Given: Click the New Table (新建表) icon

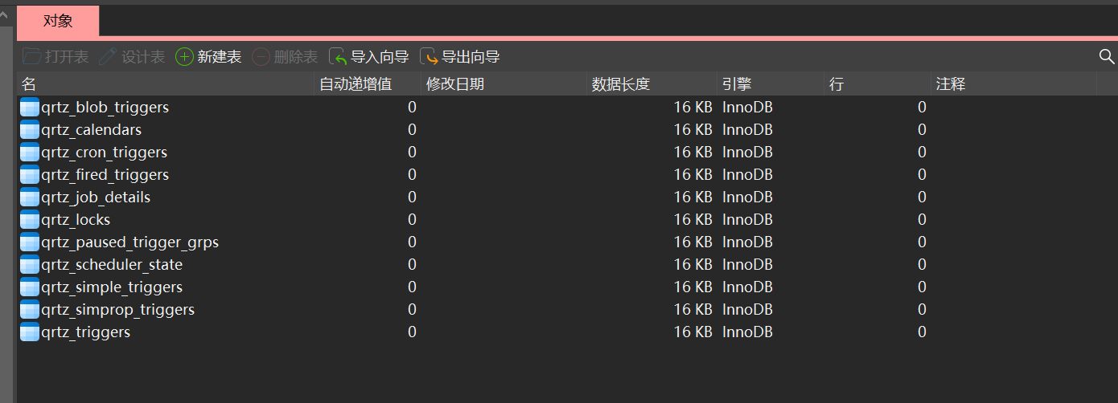Looking at the screenshot, I should (x=184, y=57).
